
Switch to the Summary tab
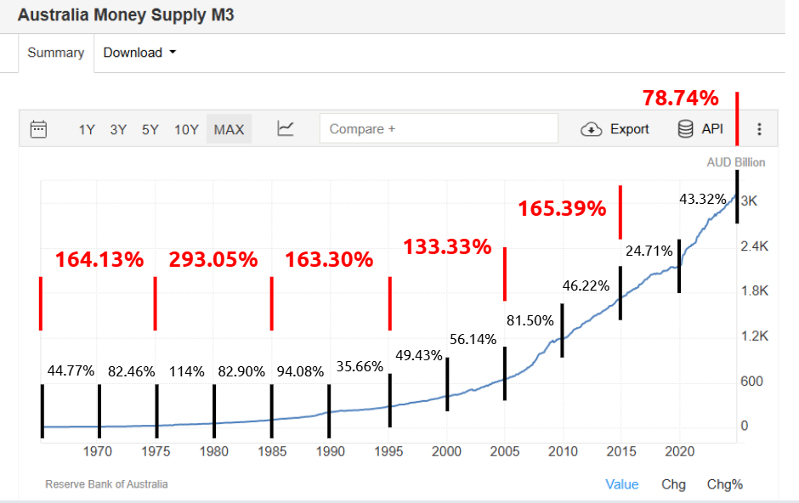tap(56, 53)
